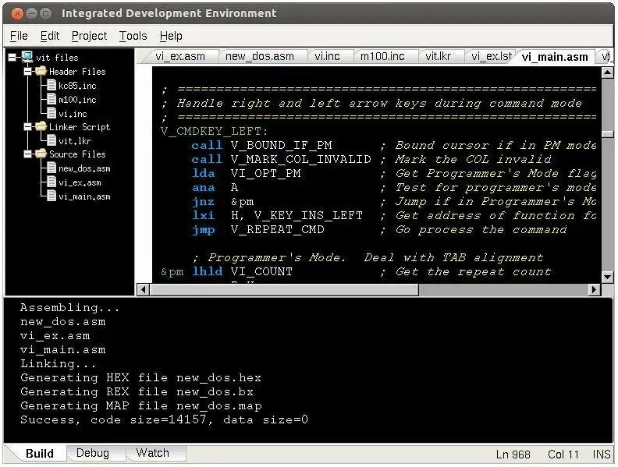
Task: Switch to the vit.lkr tab
Action: click(x=438, y=56)
